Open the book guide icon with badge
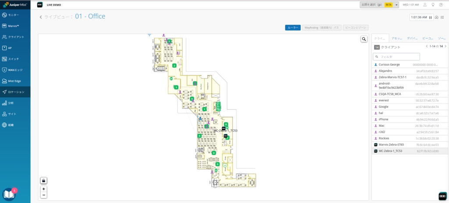The height and width of the screenshot is (203, 449). pyautogui.click(x=9, y=194)
